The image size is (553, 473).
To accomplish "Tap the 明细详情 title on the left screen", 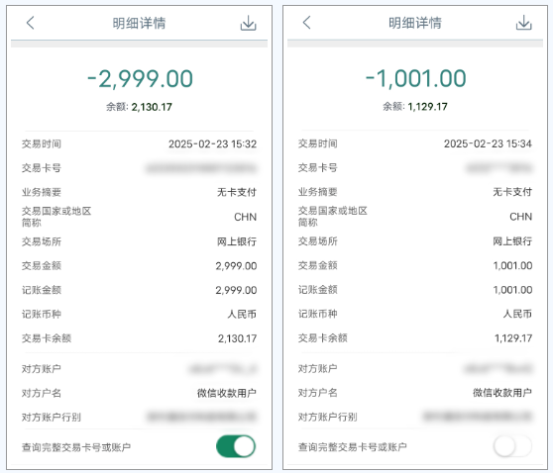I will tap(139, 23).
